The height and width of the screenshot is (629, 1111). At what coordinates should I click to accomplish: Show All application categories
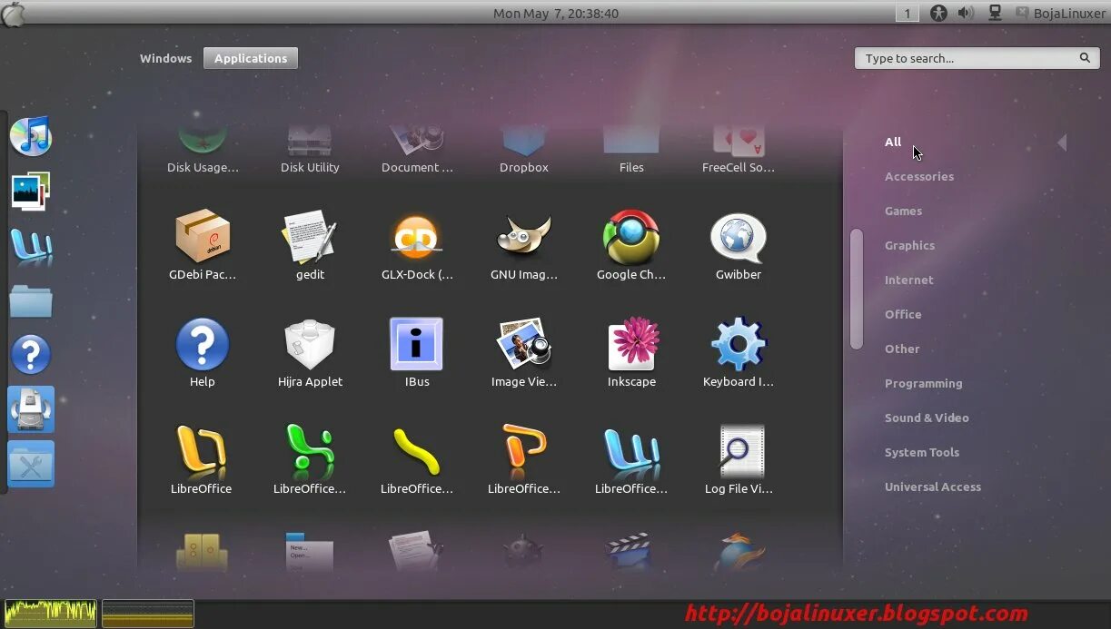pyautogui.click(x=893, y=142)
